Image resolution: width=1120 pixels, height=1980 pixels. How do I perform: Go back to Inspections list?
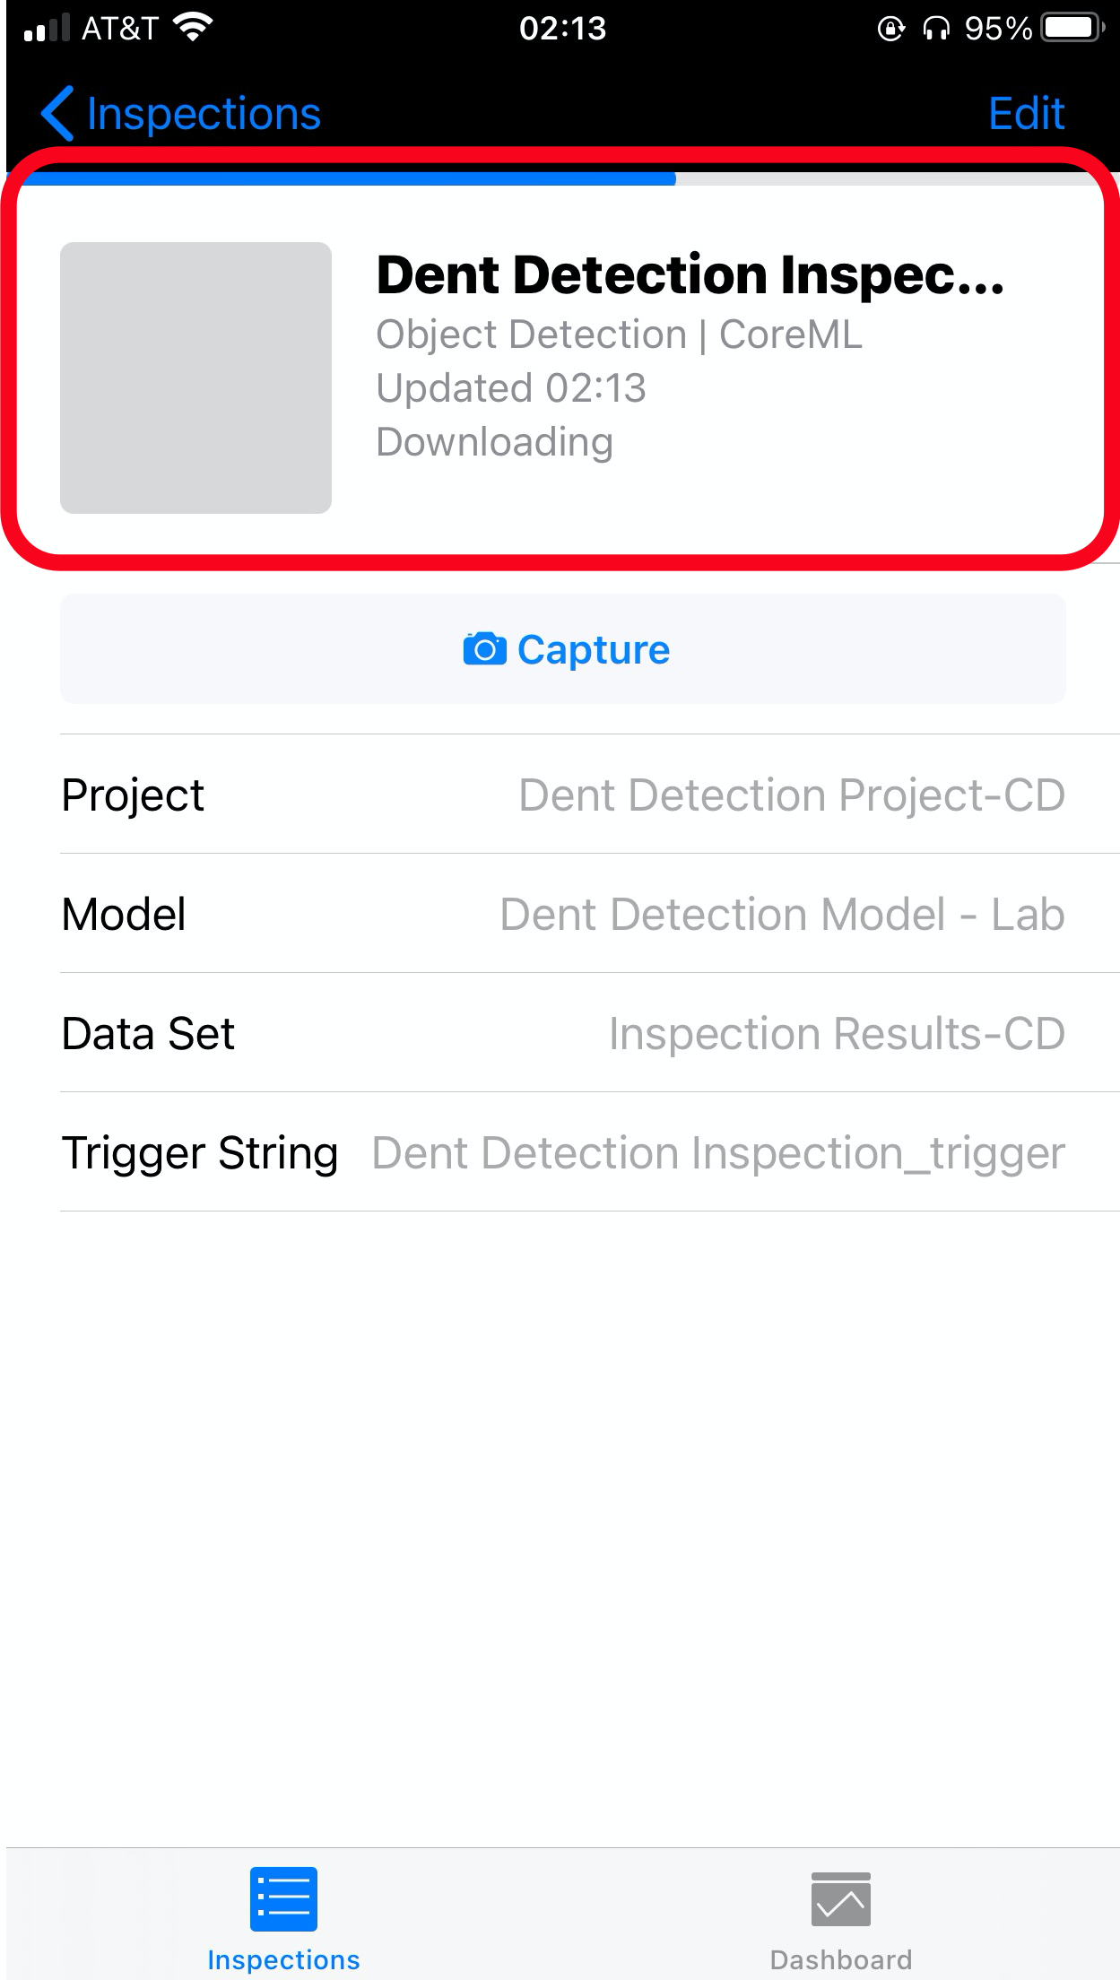(181, 114)
